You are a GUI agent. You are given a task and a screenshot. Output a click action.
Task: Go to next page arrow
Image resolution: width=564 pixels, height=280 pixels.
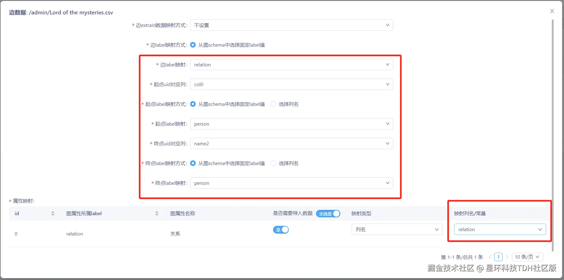(x=507, y=257)
